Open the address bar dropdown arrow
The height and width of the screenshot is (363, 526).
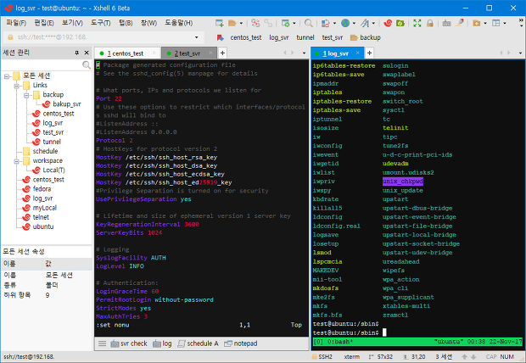[x=196, y=37]
